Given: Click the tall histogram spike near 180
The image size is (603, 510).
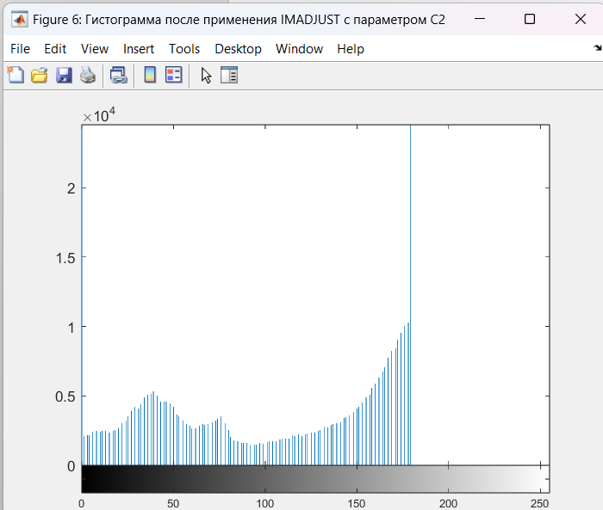Looking at the screenshot, I should pos(410,295).
